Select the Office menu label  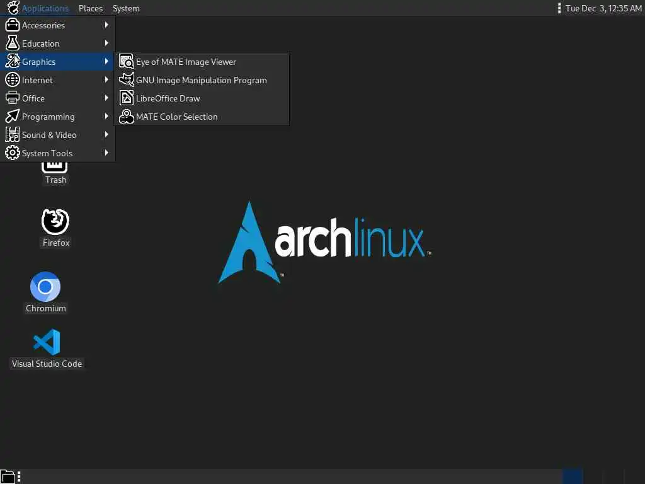pos(33,98)
